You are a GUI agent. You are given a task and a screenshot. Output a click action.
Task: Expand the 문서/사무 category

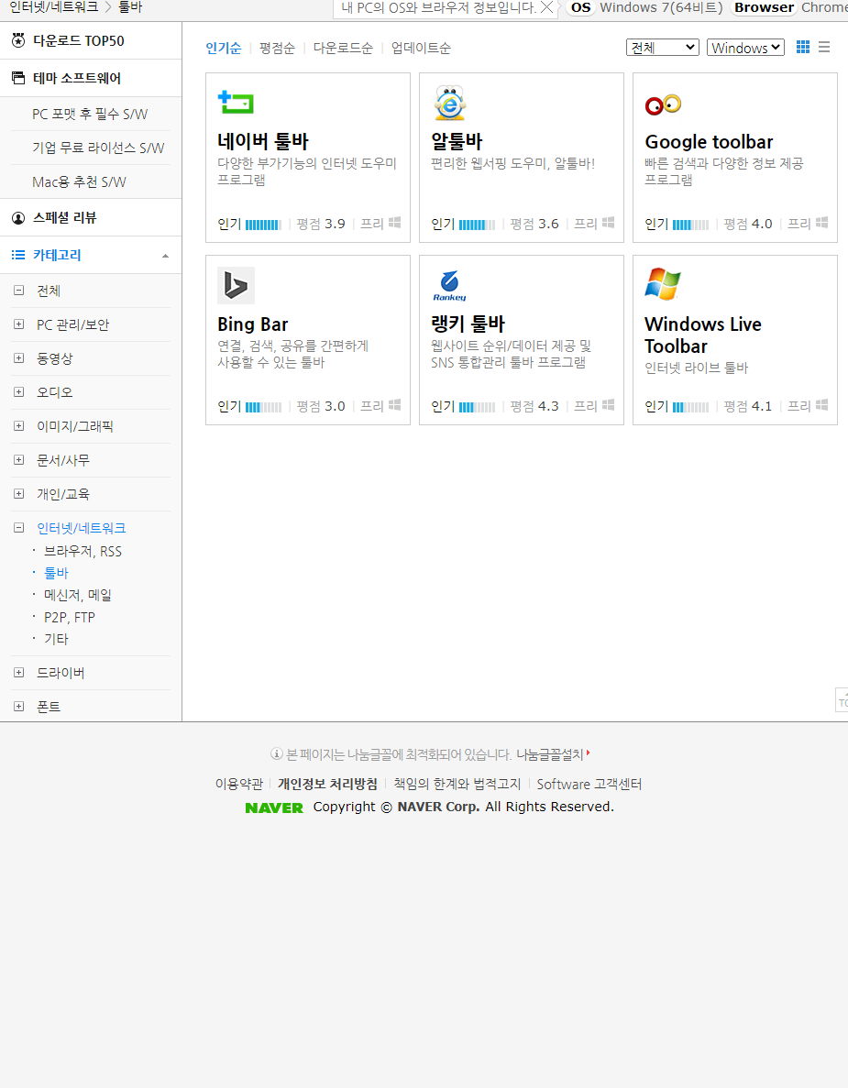click(x=18, y=460)
